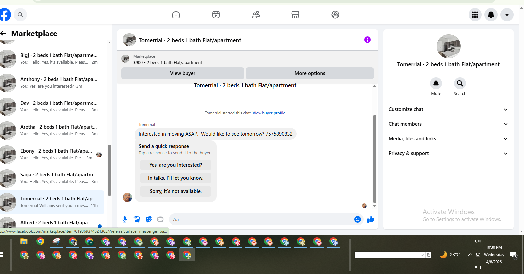Send a thumbs-up like
The width and height of the screenshot is (524, 274).
371,219
